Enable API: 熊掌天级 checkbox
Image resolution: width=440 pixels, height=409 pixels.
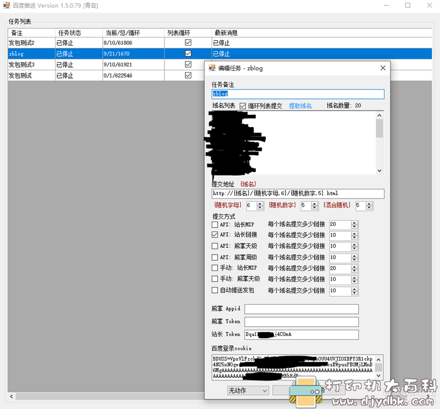tap(215, 246)
